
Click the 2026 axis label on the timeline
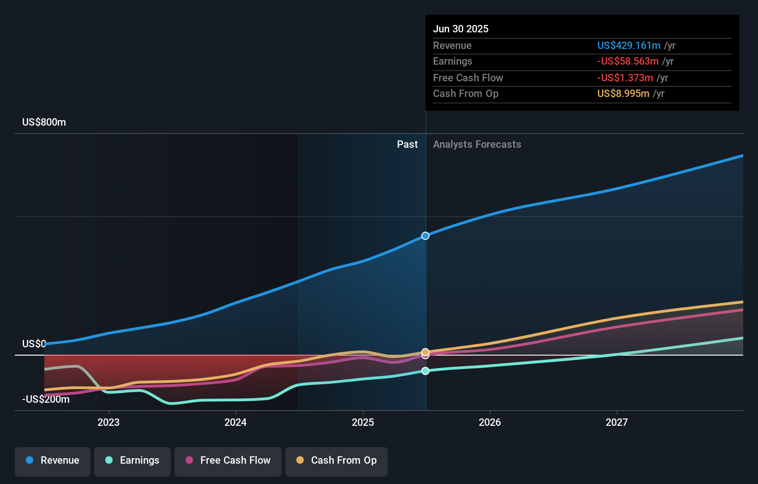[x=490, y=422]
